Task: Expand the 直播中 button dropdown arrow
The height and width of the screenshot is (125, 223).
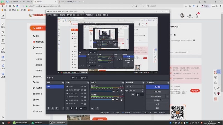Action: 45,28
